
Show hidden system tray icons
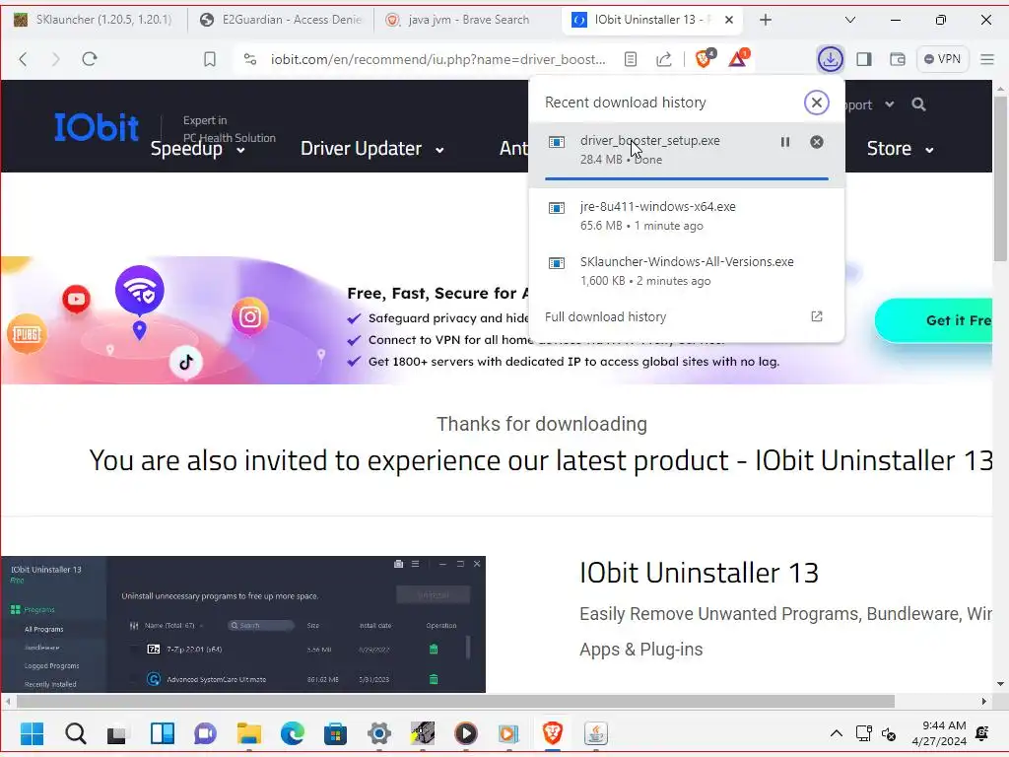pyautogui.click(x=836, y=733)
